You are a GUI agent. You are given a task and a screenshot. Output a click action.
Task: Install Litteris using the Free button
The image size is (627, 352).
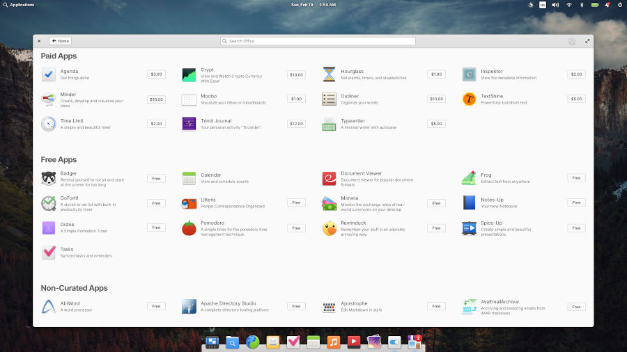coord(296,202)
